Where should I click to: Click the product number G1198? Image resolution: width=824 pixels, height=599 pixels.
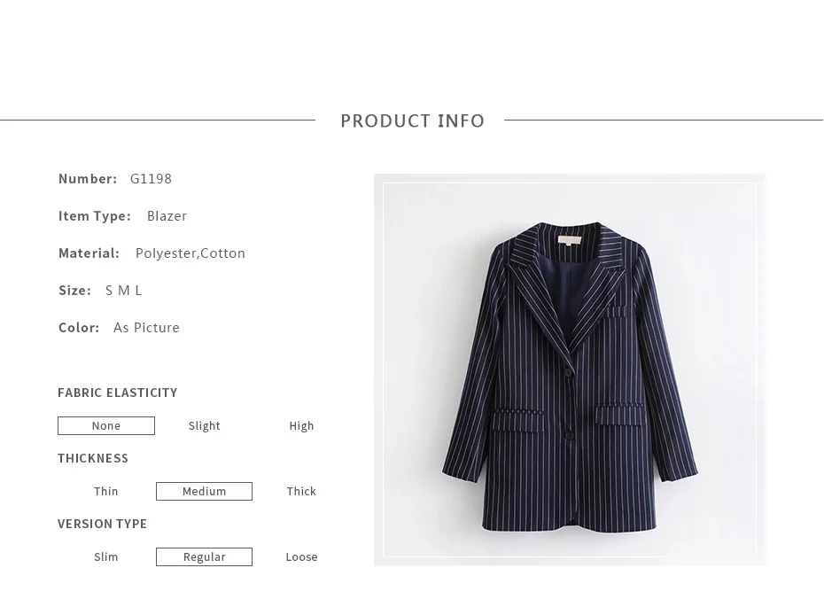151,179
